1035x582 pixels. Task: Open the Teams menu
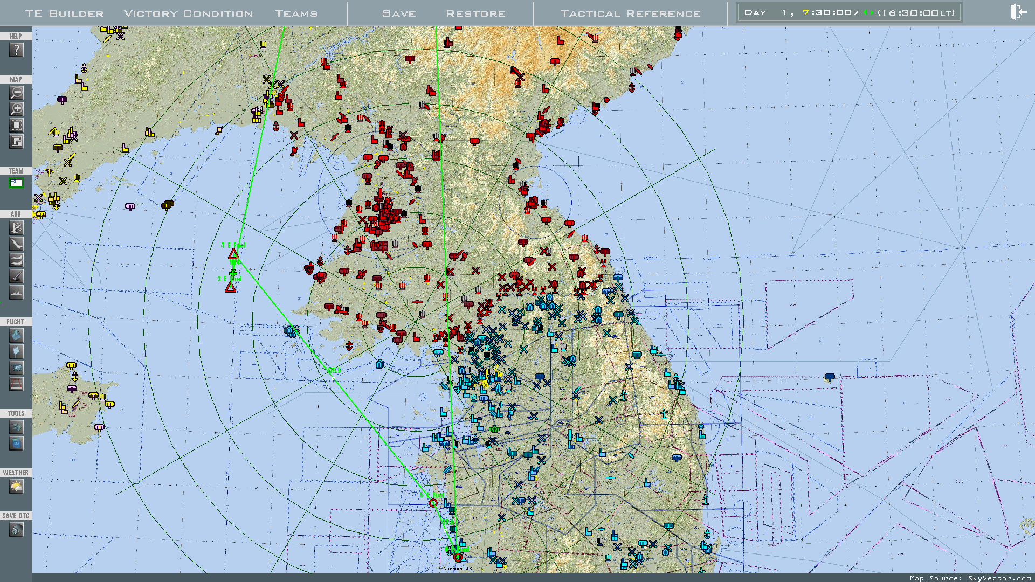click(296, 13)
